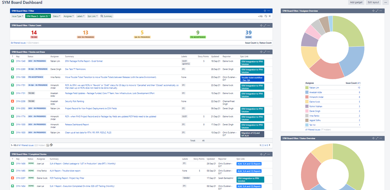This screenshot has height=190, width=390.
Task: Open Assignee Overview gadget options menu
Action: (x=381, y=11)
